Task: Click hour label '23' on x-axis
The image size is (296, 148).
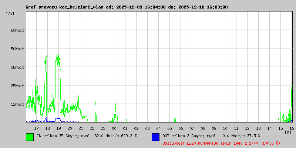Action: (103, 128)
